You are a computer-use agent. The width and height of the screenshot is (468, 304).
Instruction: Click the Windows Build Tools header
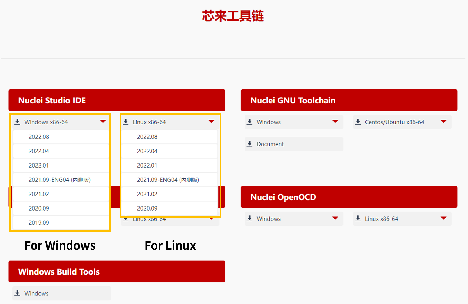[x=117, y=272]
